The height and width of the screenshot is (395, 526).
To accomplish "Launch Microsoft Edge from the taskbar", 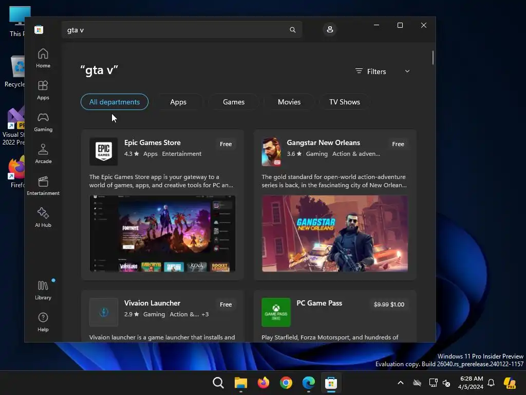I will pyautogui.click(x=309, y=383).
